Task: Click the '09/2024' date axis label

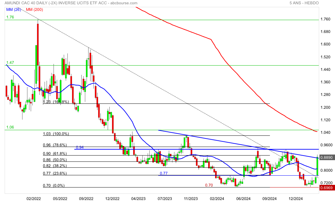Action: pos(269,199)
